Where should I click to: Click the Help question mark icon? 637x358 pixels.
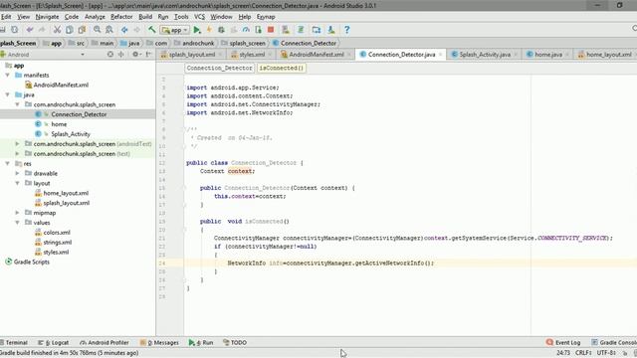(347, 30)
